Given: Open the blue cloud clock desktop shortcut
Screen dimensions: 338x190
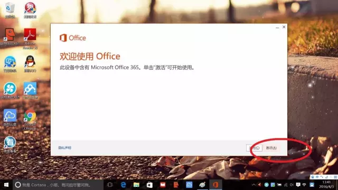Looking at the screenshot, I should point(10,117).
